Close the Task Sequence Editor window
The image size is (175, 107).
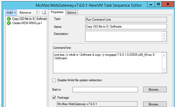[168, 4]
